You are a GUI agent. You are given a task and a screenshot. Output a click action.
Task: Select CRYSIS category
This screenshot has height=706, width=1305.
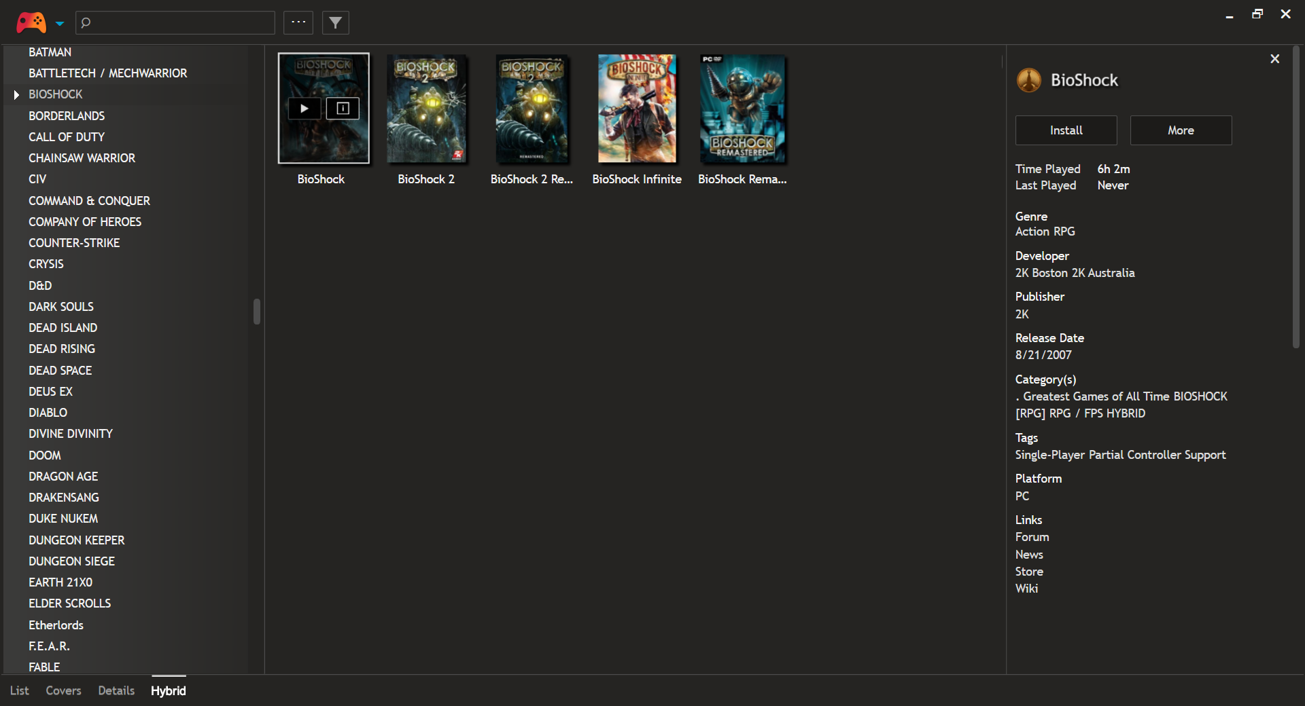[x=46, y=264]
